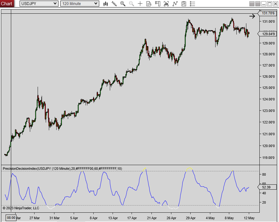Click the red Chart tab
This screenshot has width=279, height=222.
pyautogui.click(x=7, y=3)
